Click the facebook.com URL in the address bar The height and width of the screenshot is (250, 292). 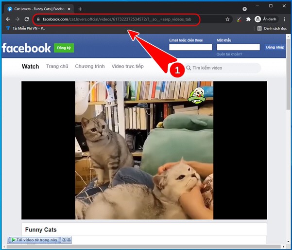[x=117, y=19]
